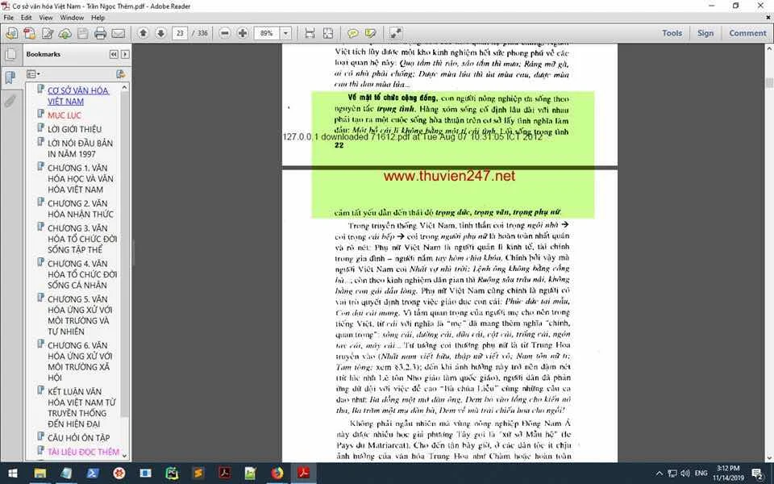The width and height of the screenshot is (774, 484).
Task: Open the Sign pane
Action: pyautogui.click(x=705, y=33)
